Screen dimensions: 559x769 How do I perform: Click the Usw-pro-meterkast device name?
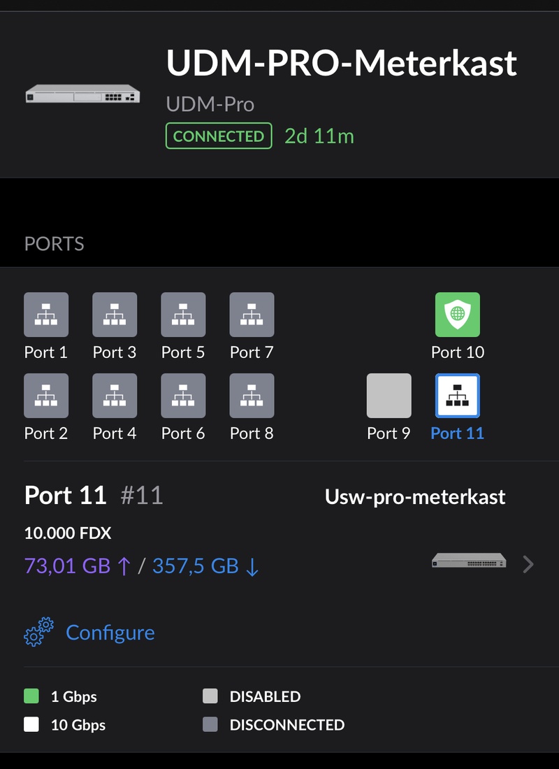pos(415,498)
